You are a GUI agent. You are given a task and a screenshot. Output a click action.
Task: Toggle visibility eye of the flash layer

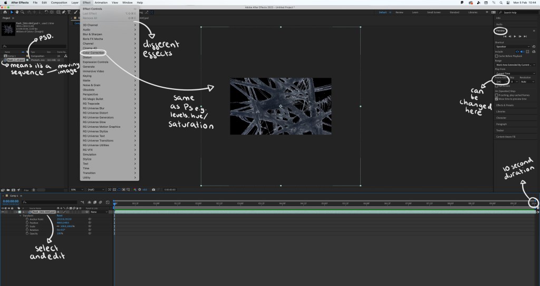pyautogui.click(x=3, y=212)
